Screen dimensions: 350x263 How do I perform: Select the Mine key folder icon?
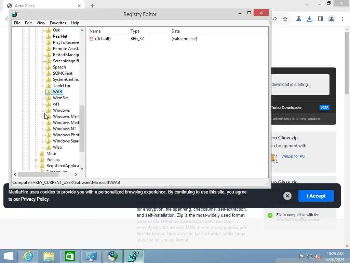coord(42,153)
